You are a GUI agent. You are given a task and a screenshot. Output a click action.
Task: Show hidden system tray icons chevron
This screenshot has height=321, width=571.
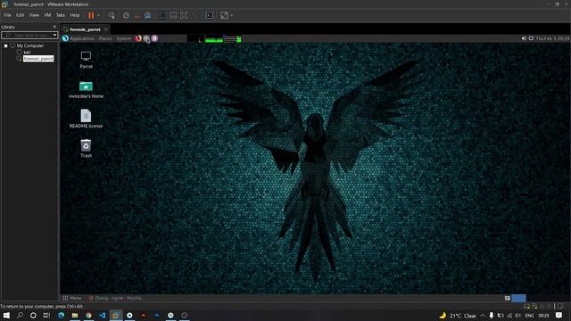tap(483, 316)
